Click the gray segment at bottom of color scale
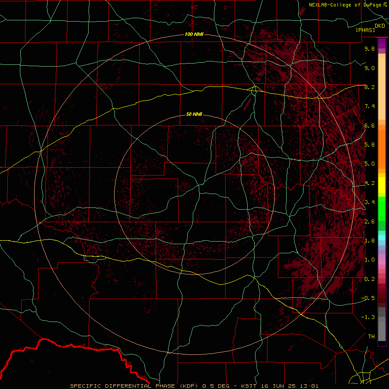 (382, 330)
